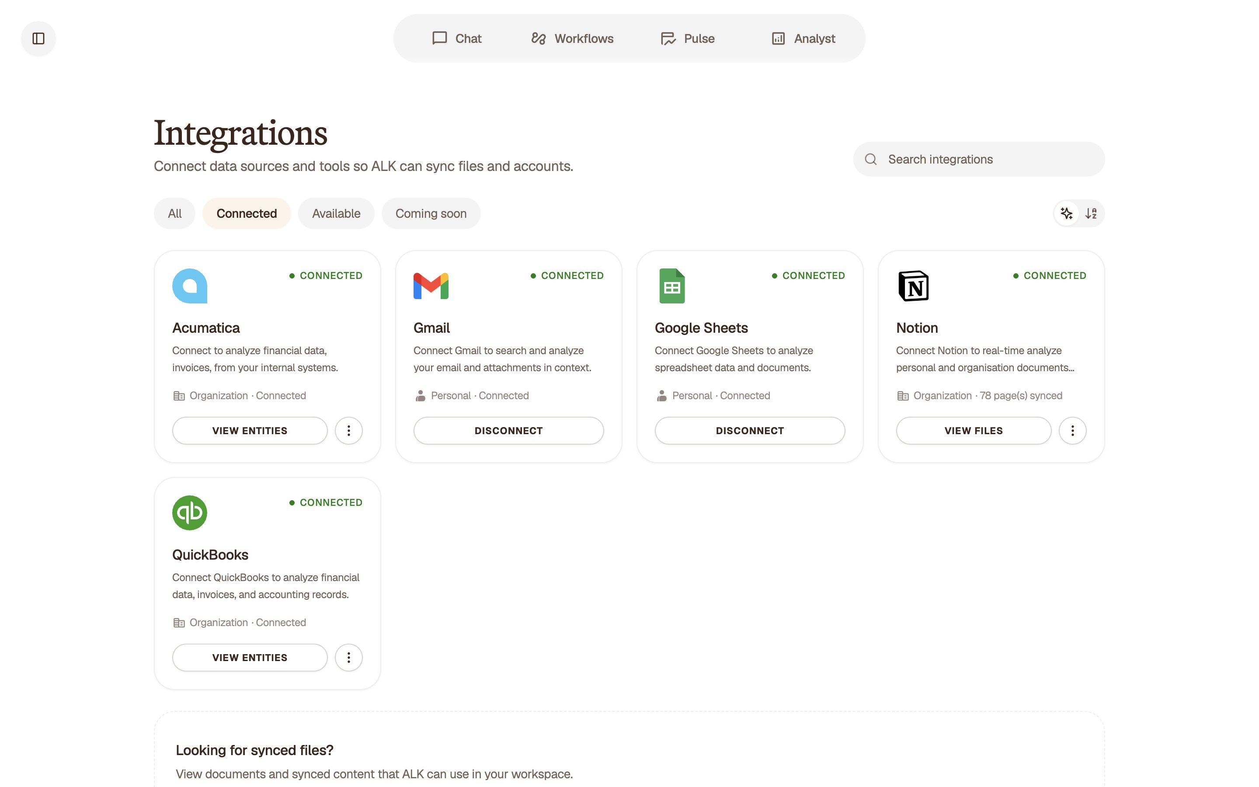Click Acumatica organization building icon
Screen dimensions: 1259x787
coord(179,396)
